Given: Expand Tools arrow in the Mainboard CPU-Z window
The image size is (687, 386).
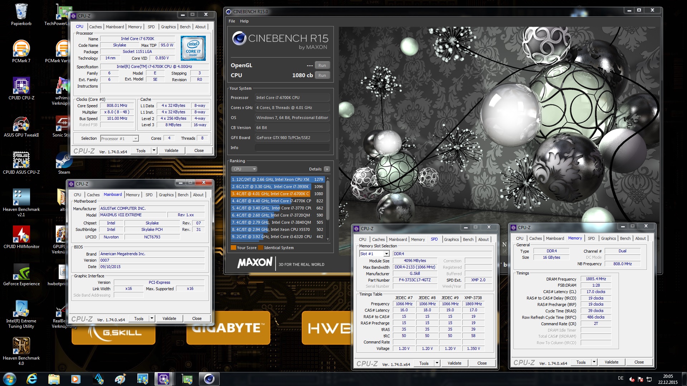Looking at the screenshot, I should click(x=152, y=318).
